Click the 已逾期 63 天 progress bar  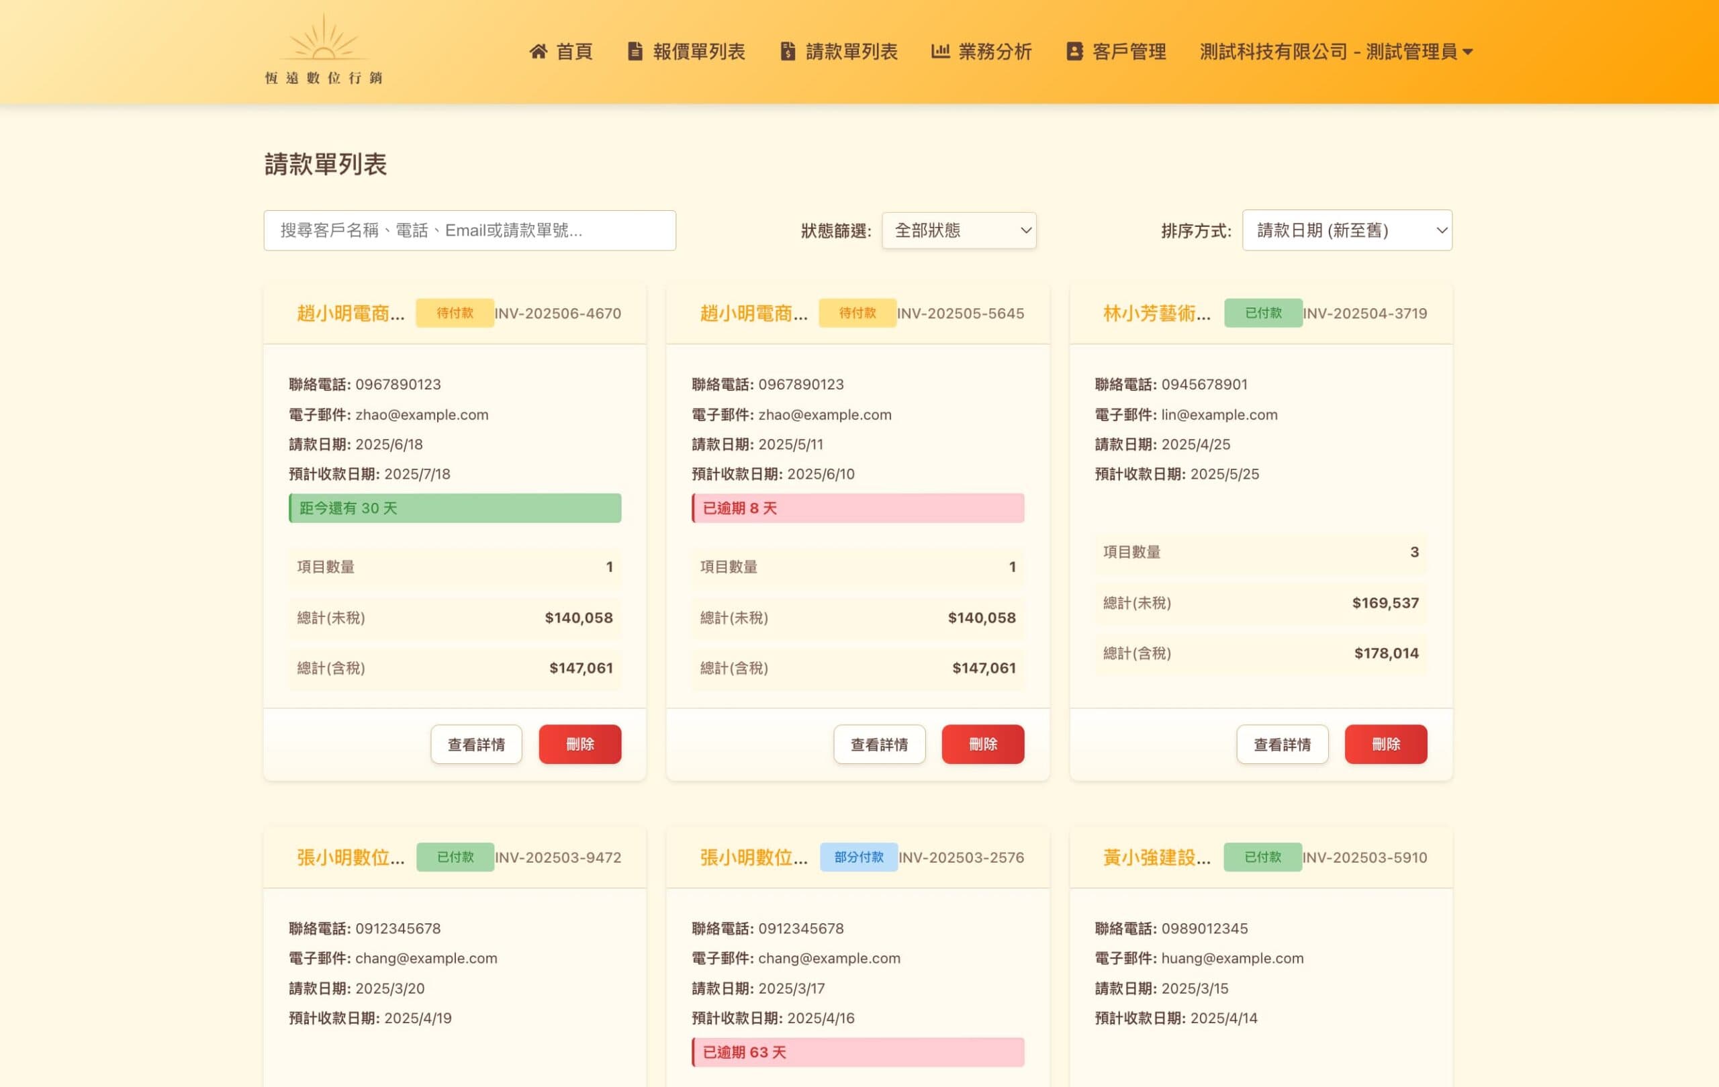pyautogui.click(x=857, y=1051)
